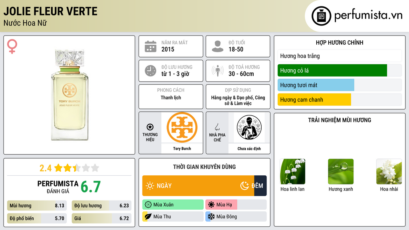Click the perfumer illustration above Chưa xác định

(x=249, y=127)
